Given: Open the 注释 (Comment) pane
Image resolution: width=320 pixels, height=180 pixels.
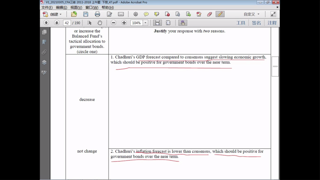Looking at the screenshot, I should 272,23.
